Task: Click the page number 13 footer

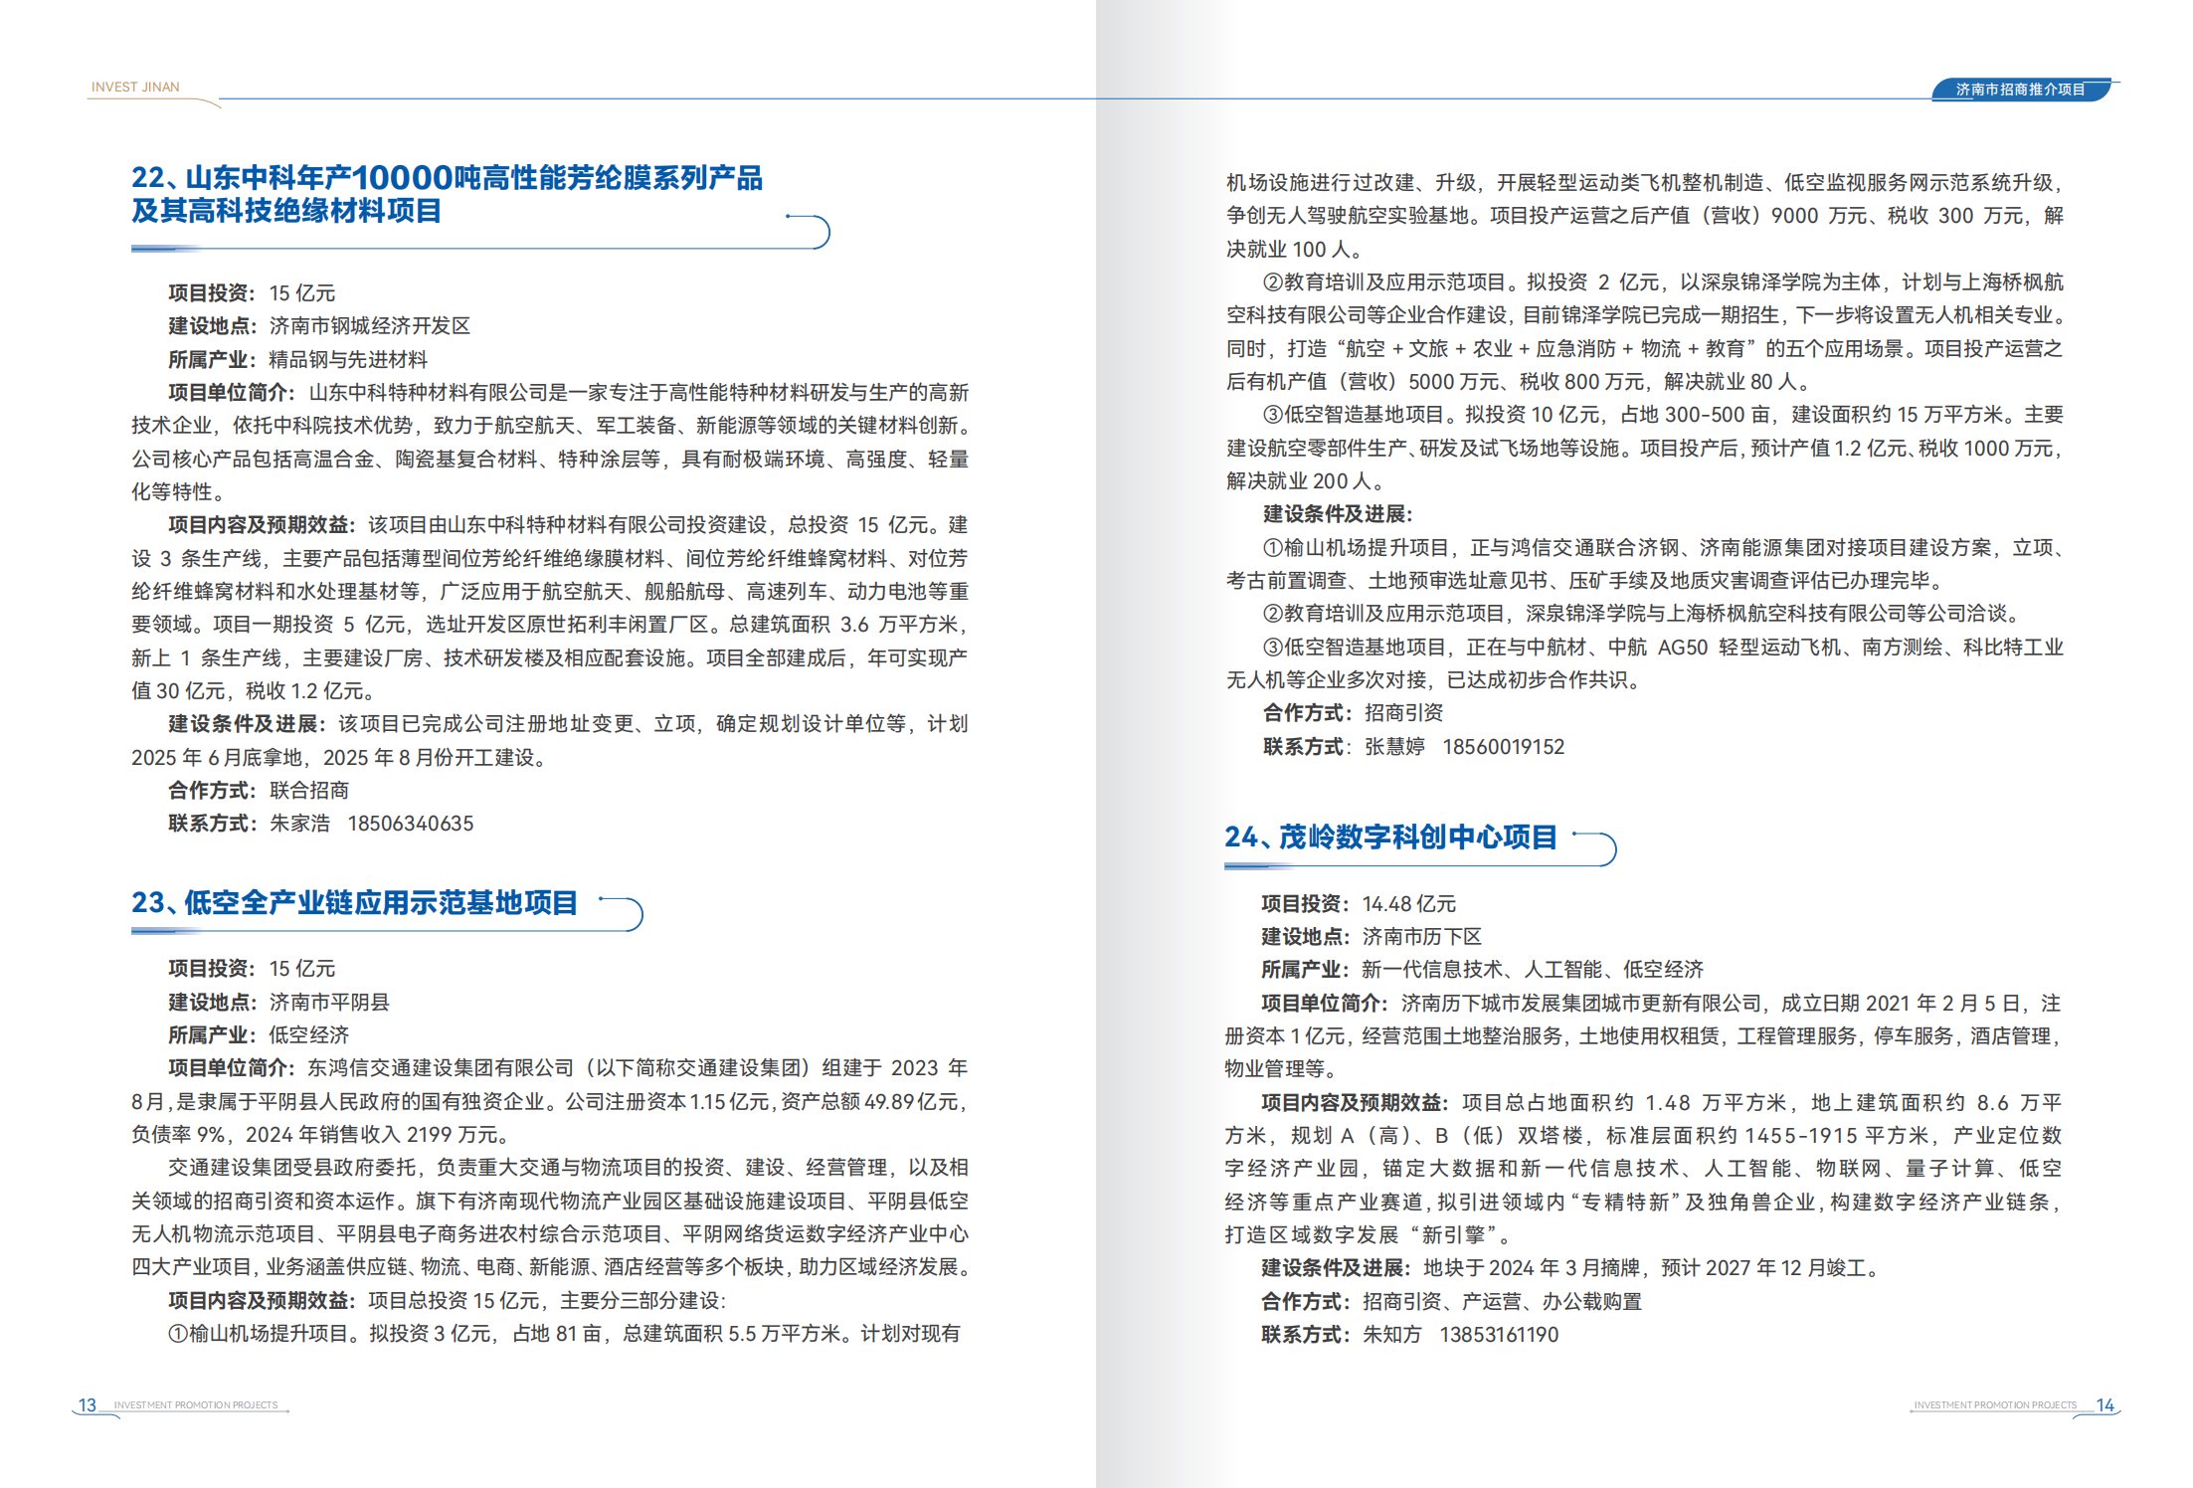Action: point(88,1404)
